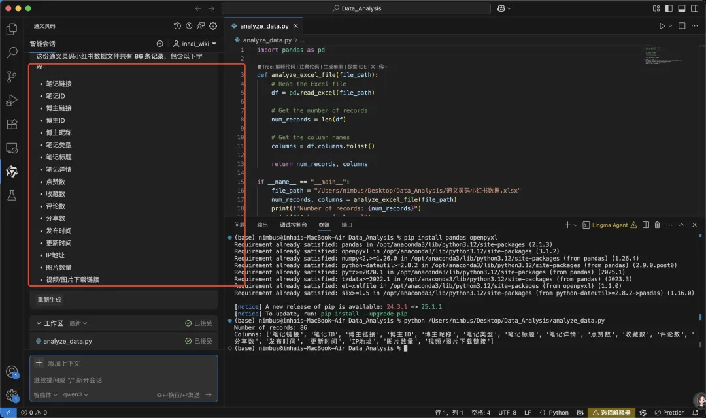This screenshot has height=418, width=706.
Task: Open Lingma settings gear in panel header
Action: pyautogui.click(x=213, y=26)
